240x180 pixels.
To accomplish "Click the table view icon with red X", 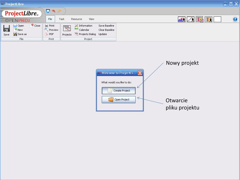I will pos(199,19).
